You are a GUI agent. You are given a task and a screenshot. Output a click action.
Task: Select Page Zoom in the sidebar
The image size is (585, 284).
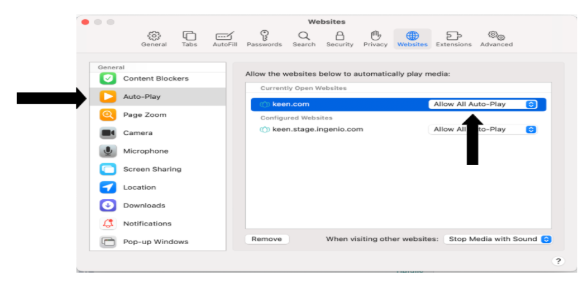point(144,115)
